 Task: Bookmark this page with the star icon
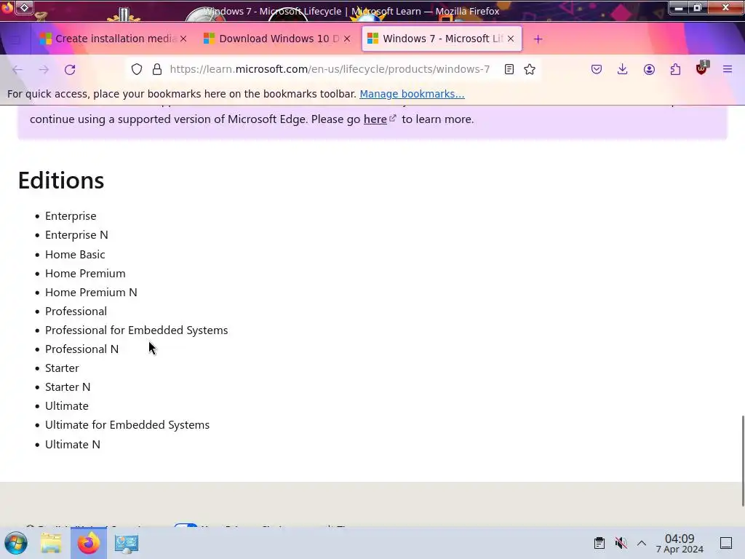click(x=530, y=69)
